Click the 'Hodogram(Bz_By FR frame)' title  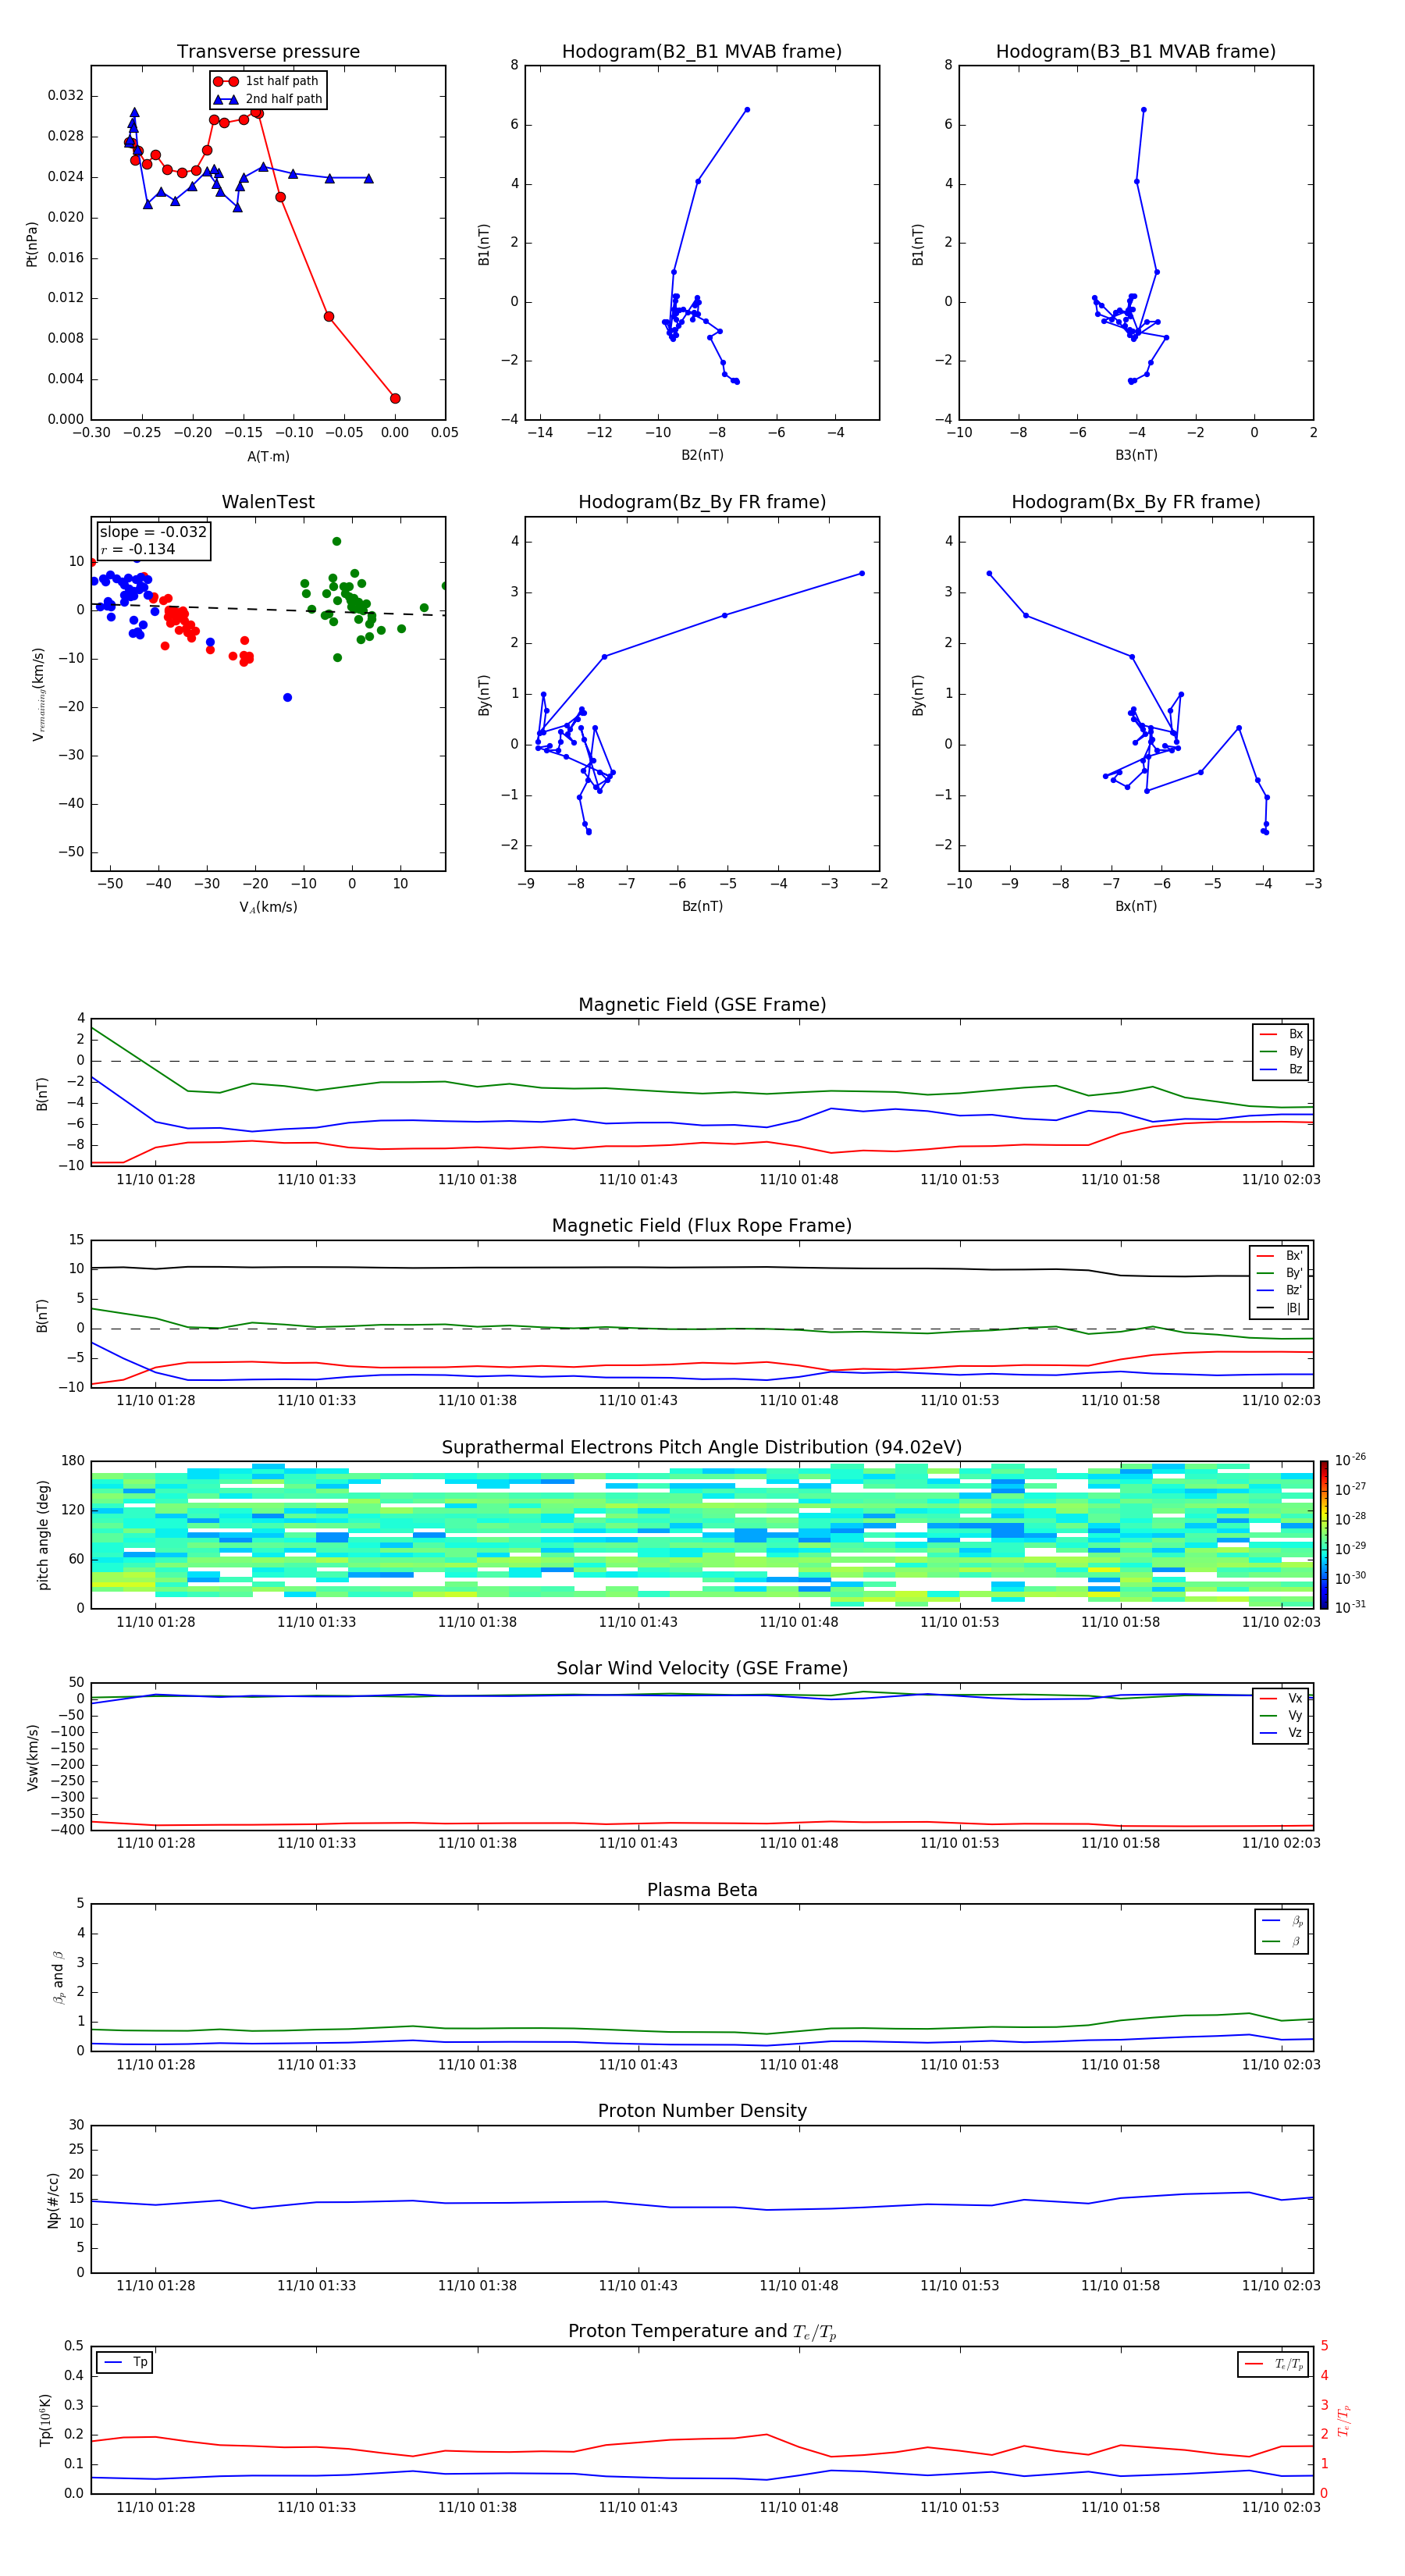(702, 502)
